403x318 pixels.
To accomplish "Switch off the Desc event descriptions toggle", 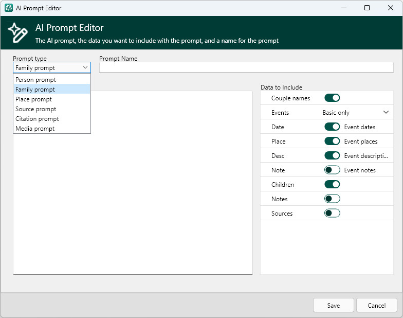I will (332, 155).
